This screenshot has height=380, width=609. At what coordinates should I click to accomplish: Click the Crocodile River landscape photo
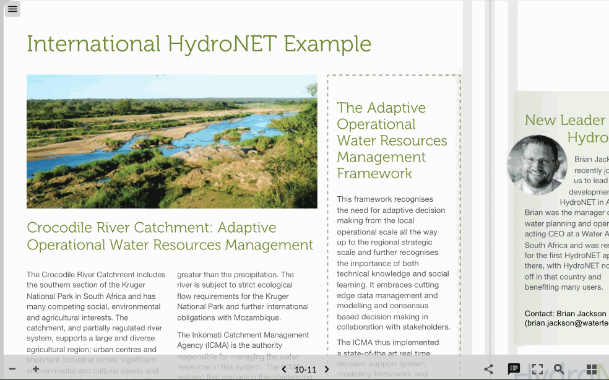click(x=172, y=142)
